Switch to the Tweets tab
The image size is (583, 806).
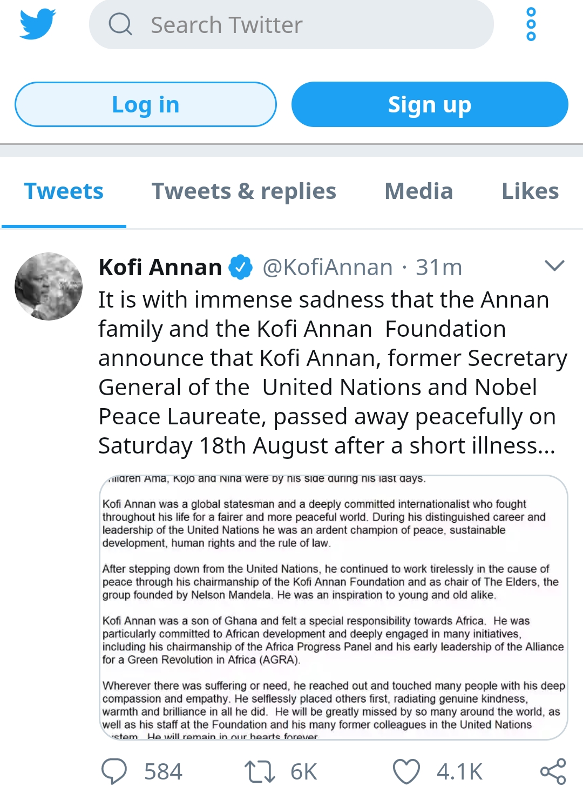(64, 191)
